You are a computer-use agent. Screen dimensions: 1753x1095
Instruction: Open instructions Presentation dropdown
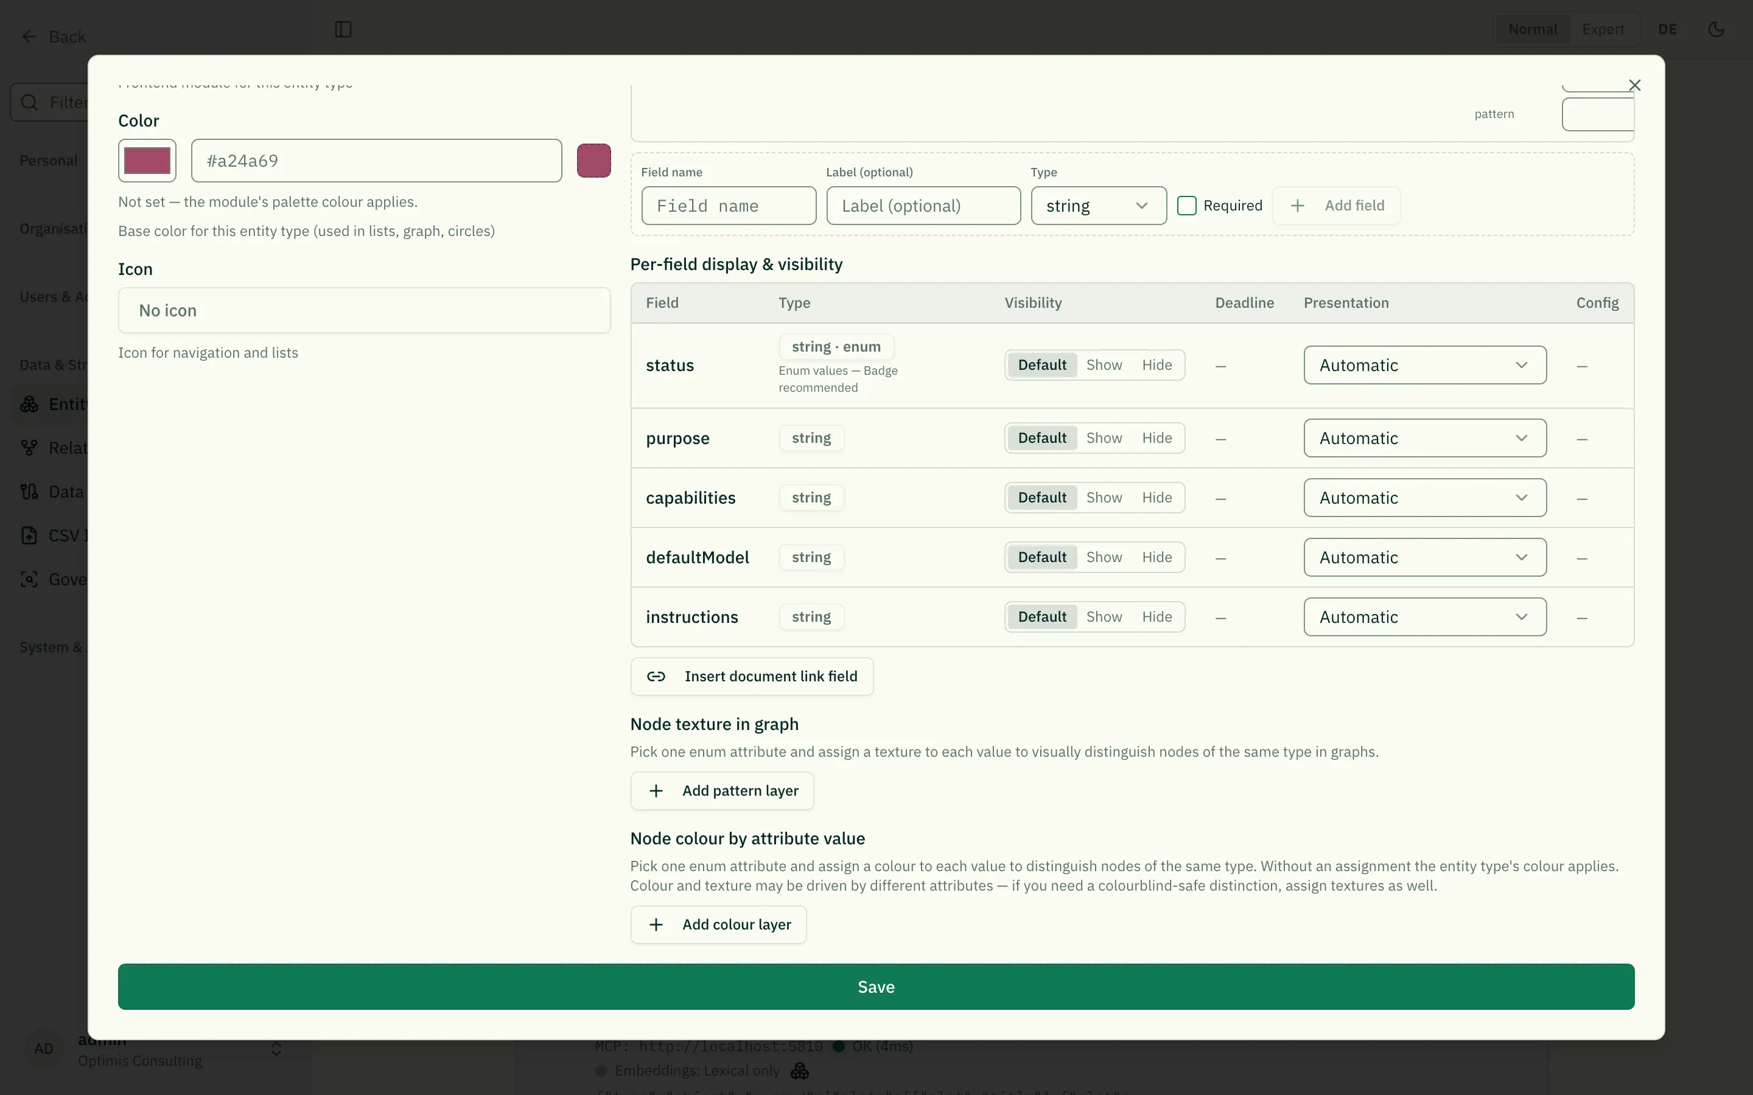click(1425, 617)
